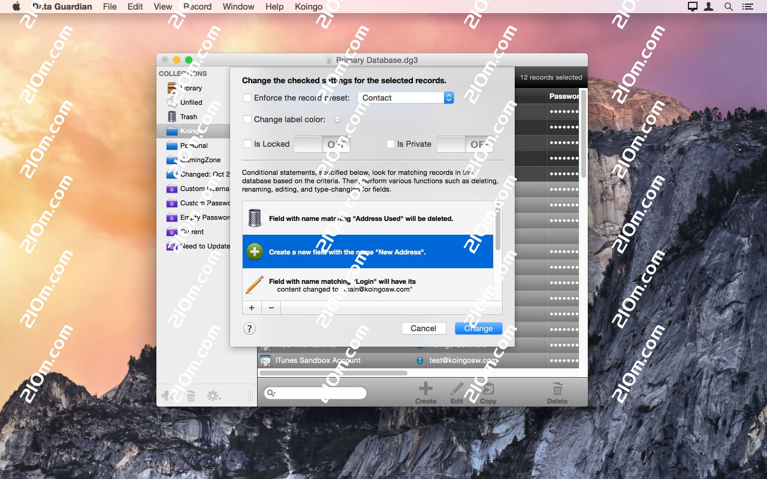The height and width of the screenshot is (479, 767).
Task: Click the Delete trash icon in bottom toolbar
Action: pyautogui.click(x=557, y=389)
